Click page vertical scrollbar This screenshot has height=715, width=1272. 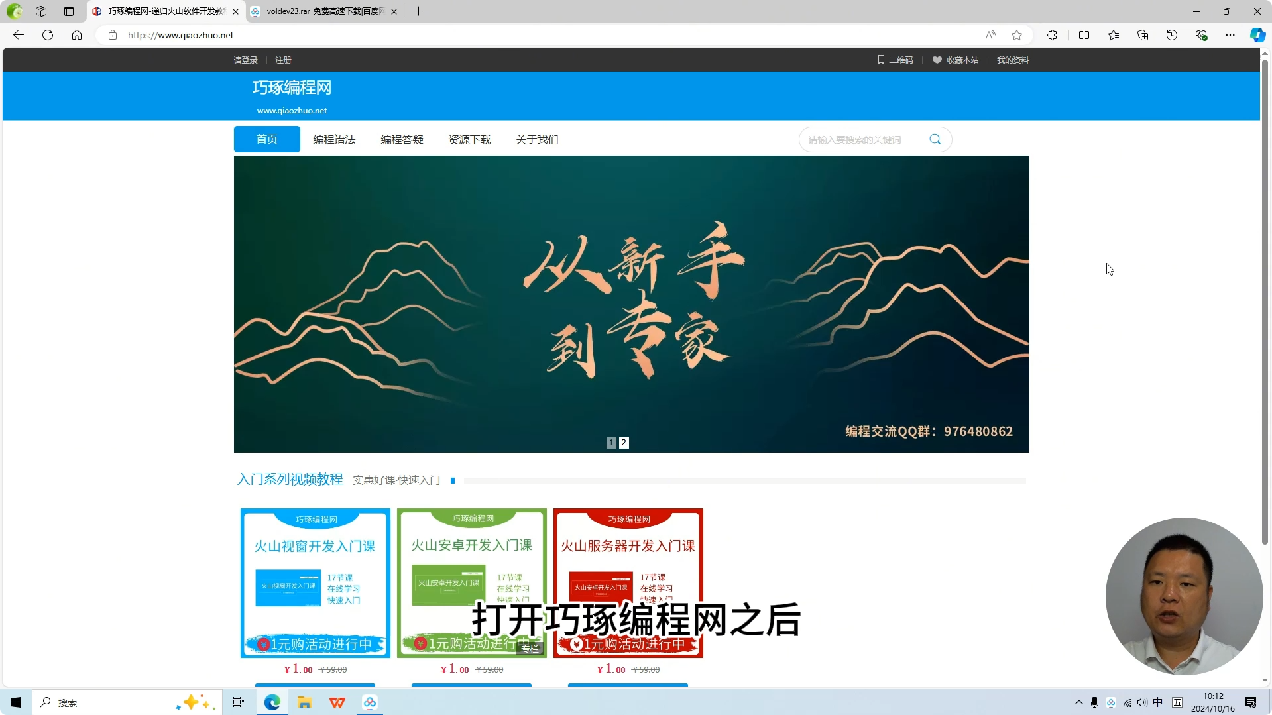point(1265,302)
